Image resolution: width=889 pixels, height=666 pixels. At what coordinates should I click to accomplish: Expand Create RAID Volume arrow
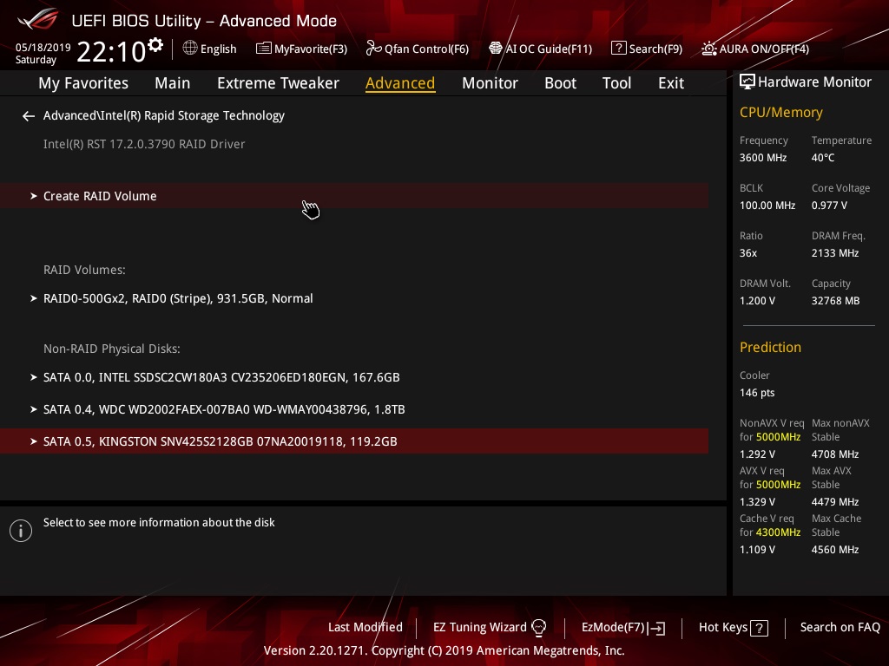tap(34, 196)
